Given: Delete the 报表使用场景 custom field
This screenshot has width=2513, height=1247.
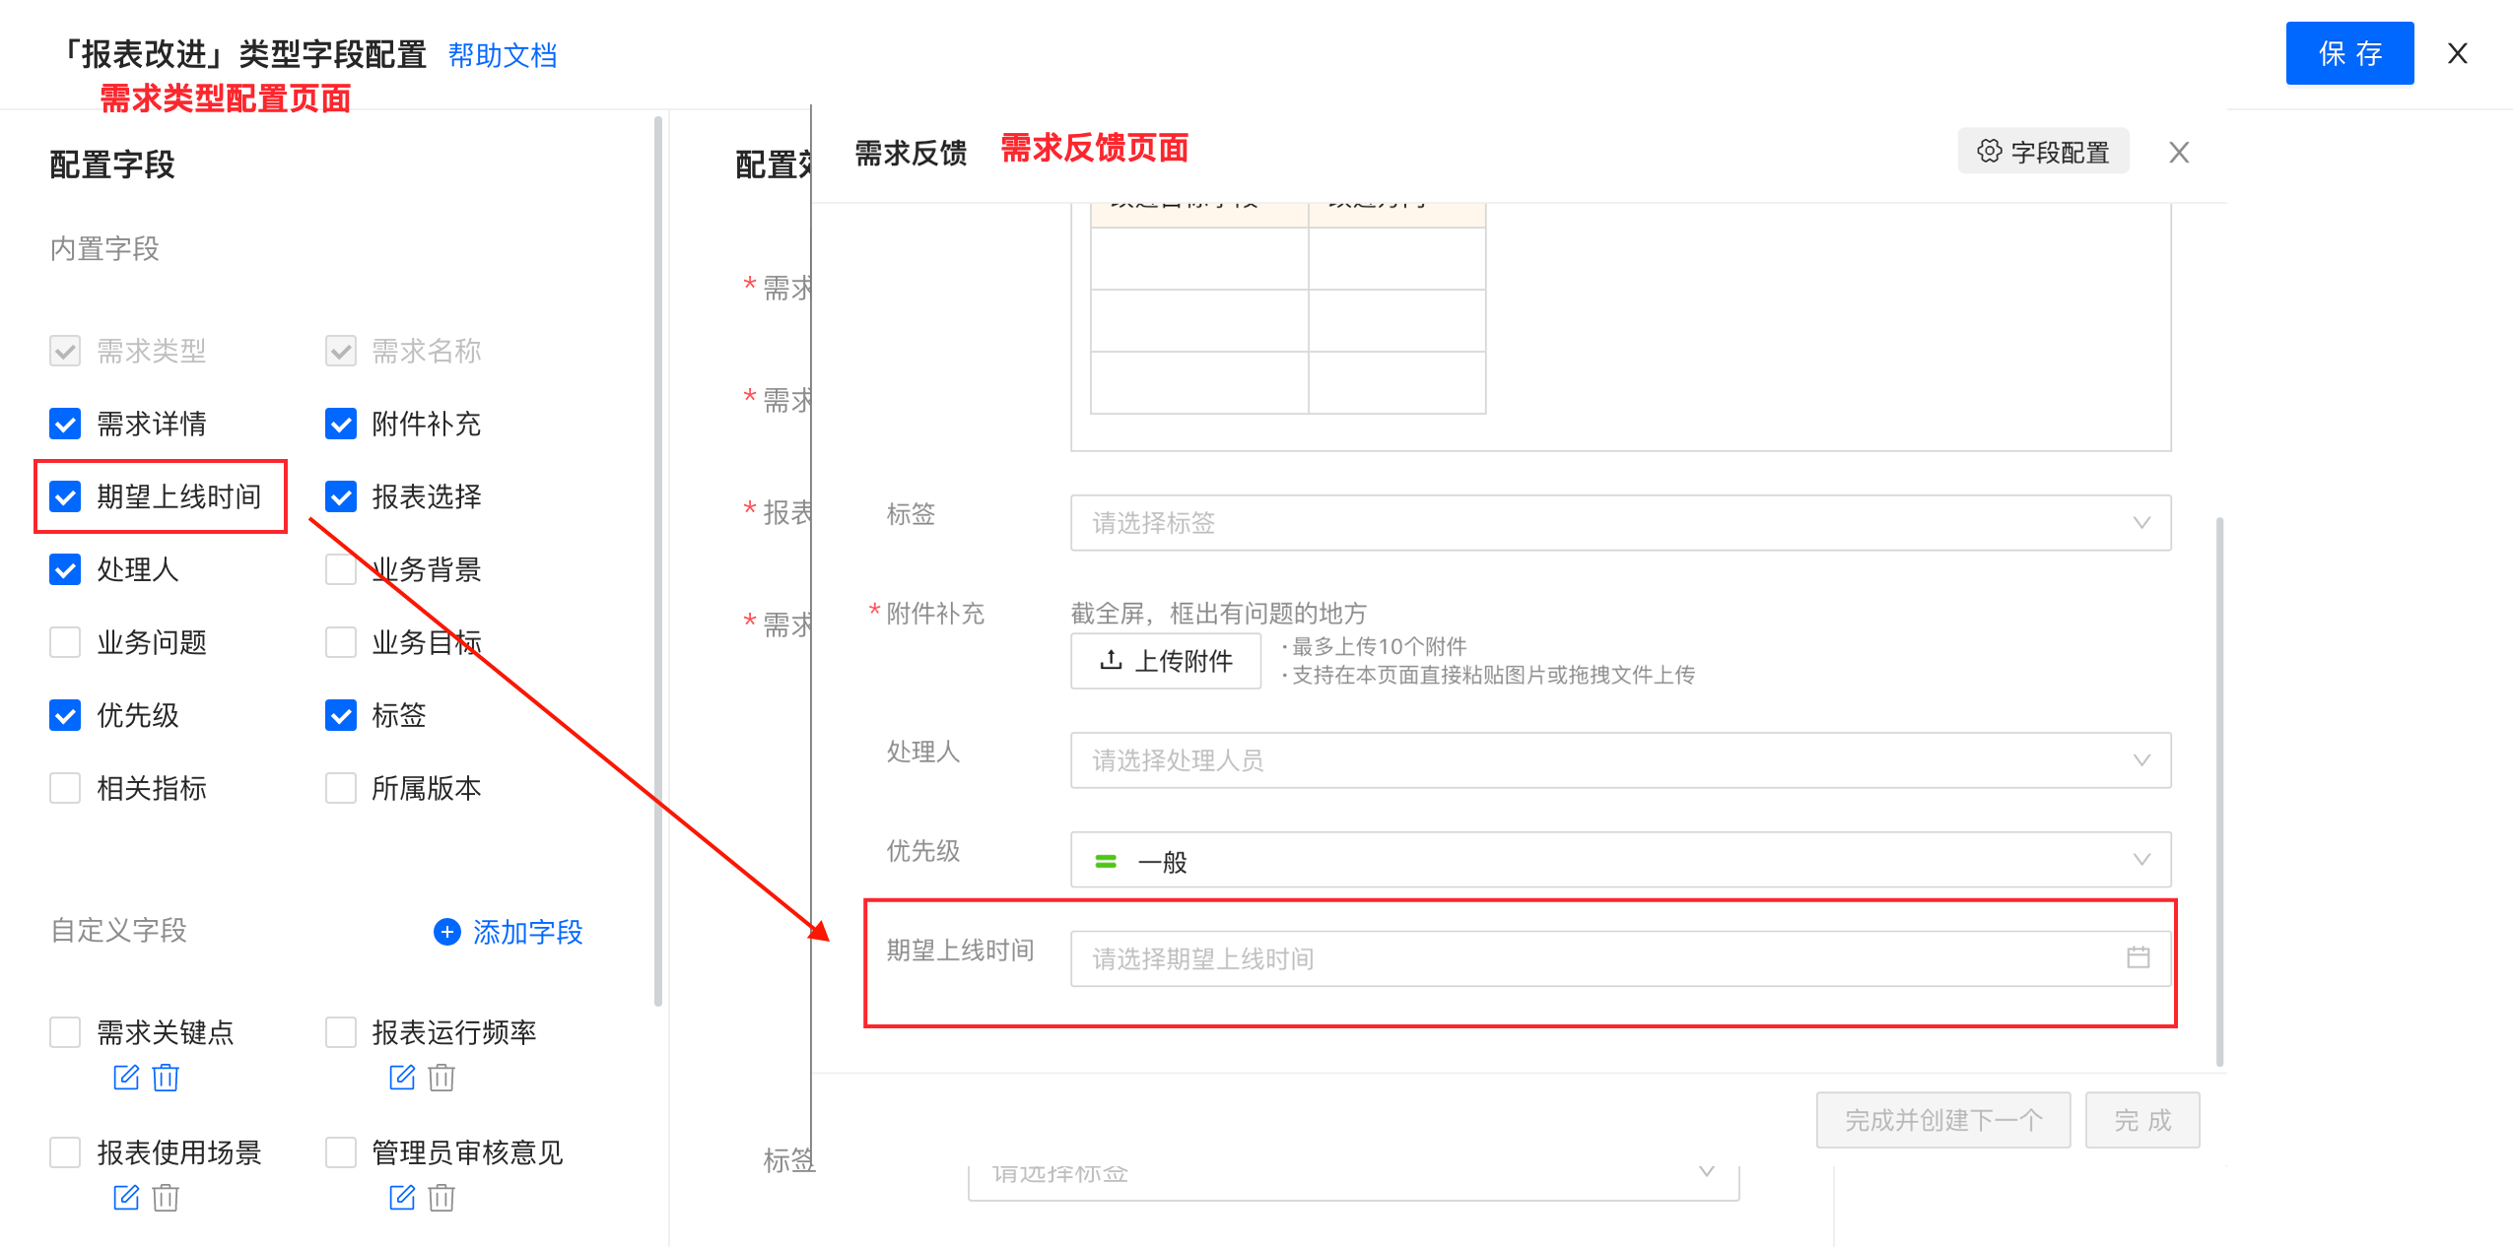Looking at the screenshot, I should 166,1197.
